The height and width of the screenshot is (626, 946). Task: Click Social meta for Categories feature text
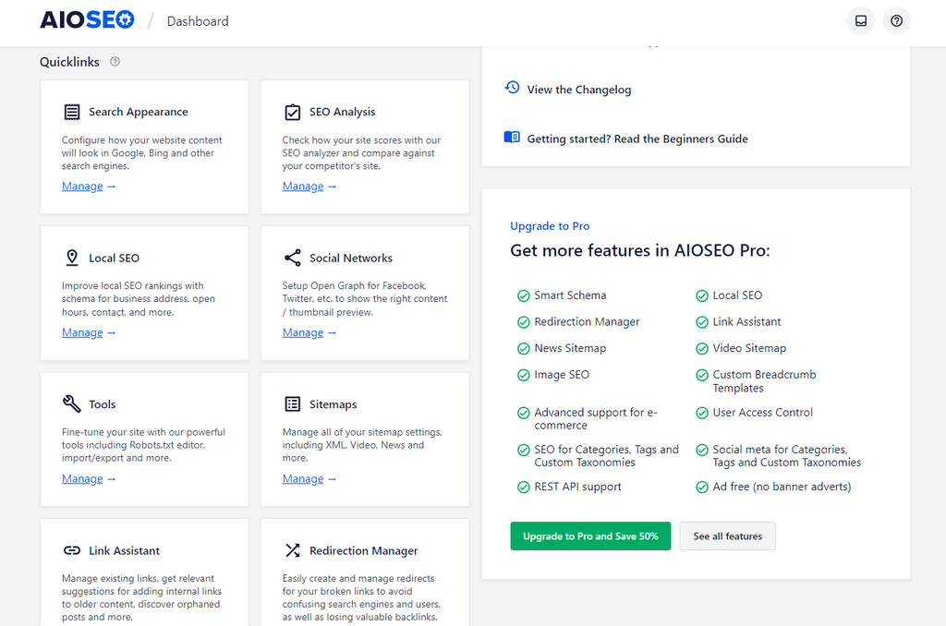tap(787, 456)
